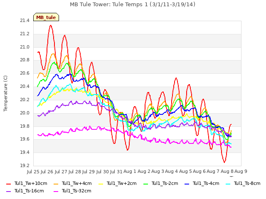The width and height of the screenshot is (266, 199).
Task: Click the Aug 8 x-axis date label
Action: 227,172
